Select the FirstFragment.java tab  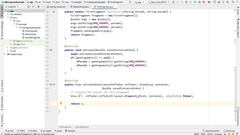pyautogui.click(x=105, y=7)
